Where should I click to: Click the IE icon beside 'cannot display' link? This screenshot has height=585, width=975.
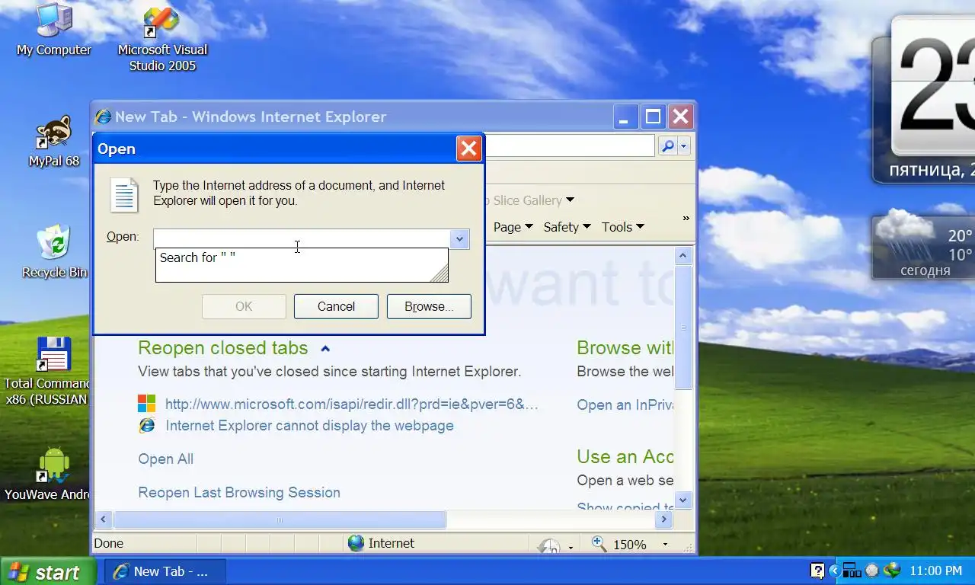[146, 426]
